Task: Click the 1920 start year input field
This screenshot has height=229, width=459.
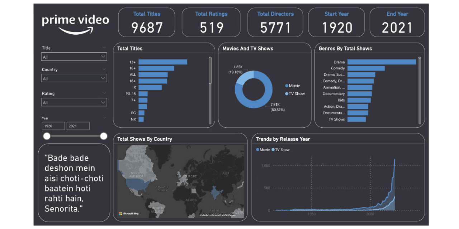Action: point(53,126)
